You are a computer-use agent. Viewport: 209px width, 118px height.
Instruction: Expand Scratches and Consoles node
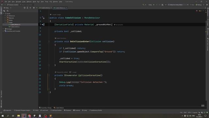pyautogui.click(x=3, y=31)
